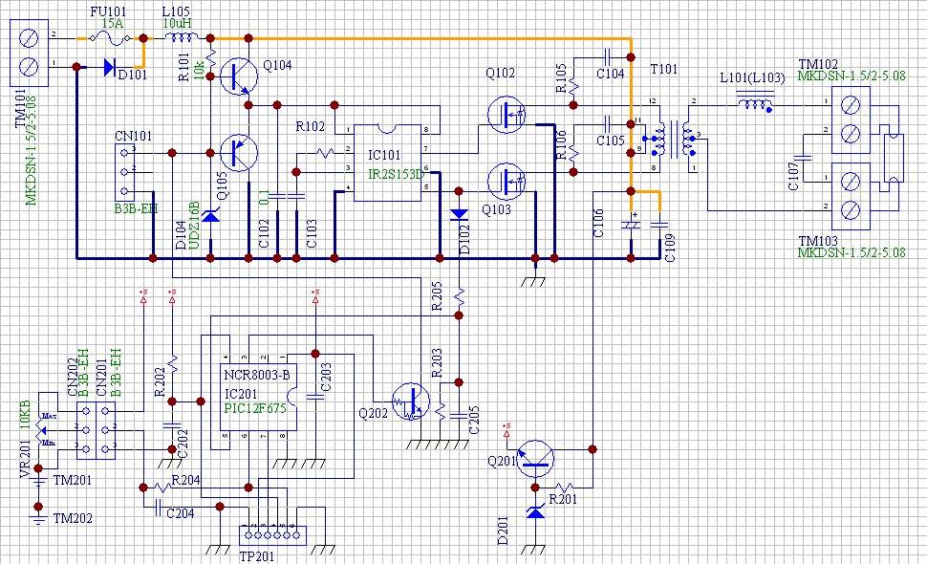
Task: Click the D101 diode symbol
Action: (x=109, y=67)
